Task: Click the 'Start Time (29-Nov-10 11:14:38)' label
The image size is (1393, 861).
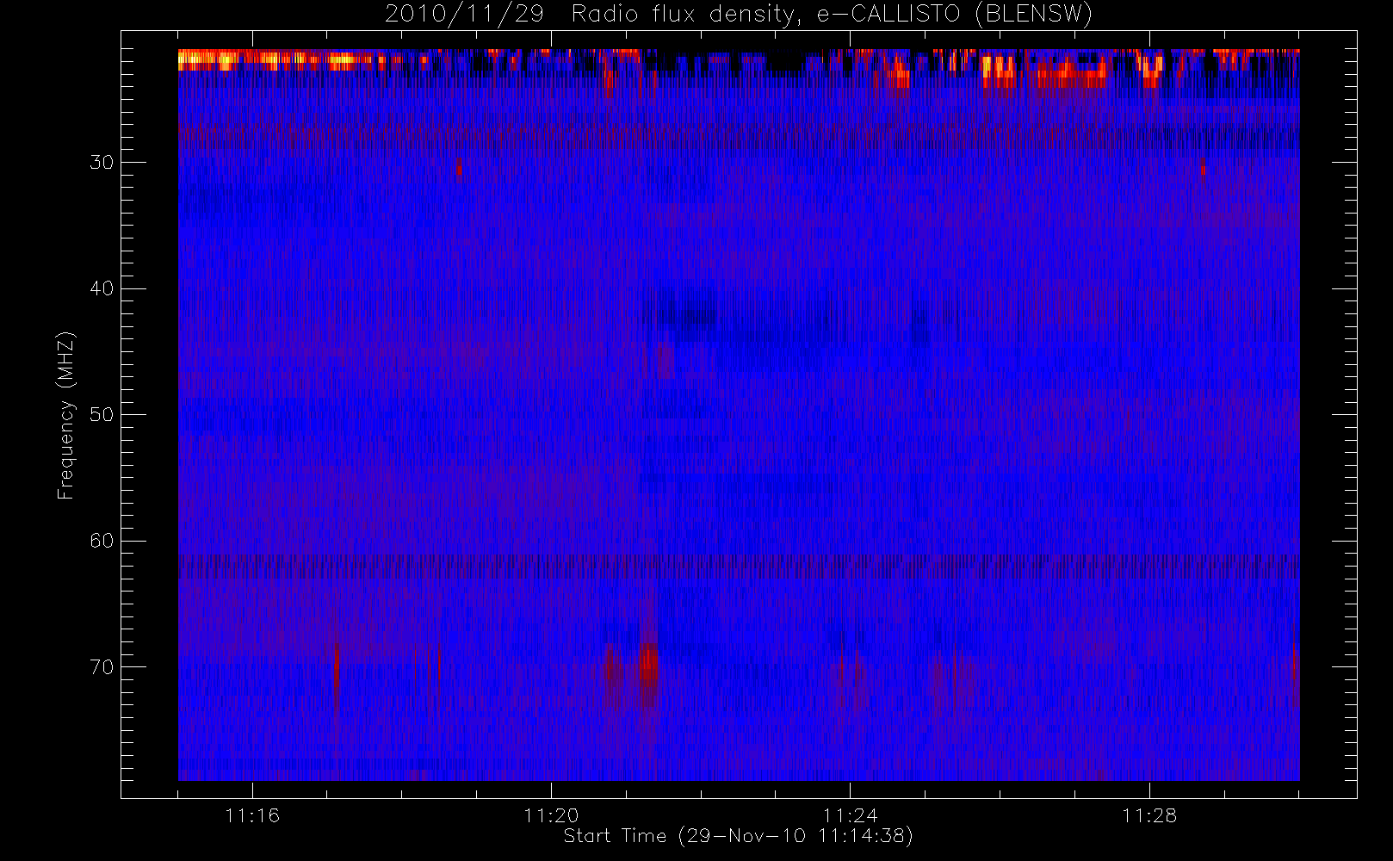Action: (x=738, y=836)
